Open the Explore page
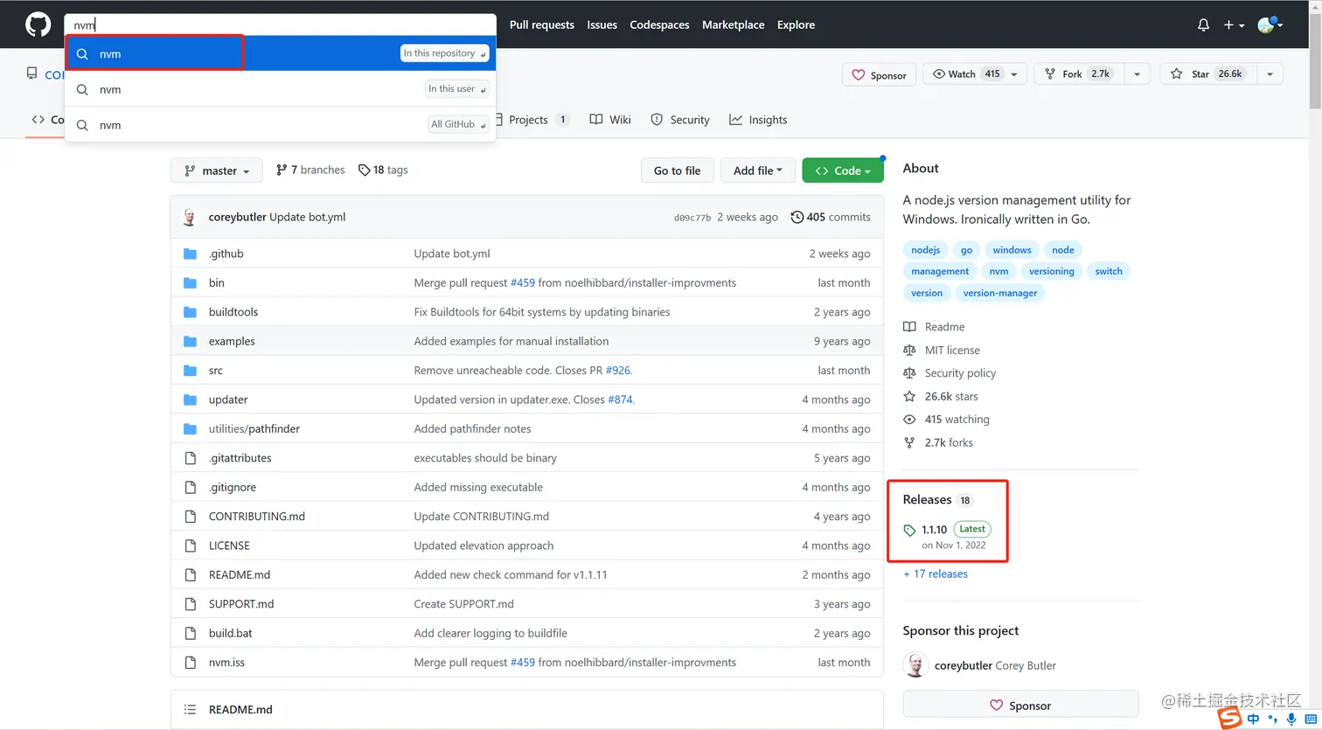This screenshot has height=730, width=1322. pyautogui.click(x=796, y=24)
